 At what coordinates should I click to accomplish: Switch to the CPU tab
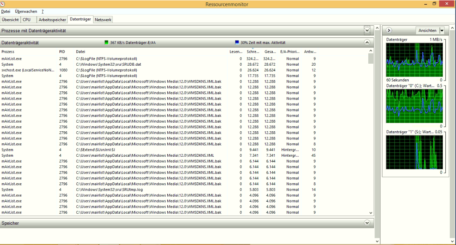pyautogui.click(x=27, y=19)
